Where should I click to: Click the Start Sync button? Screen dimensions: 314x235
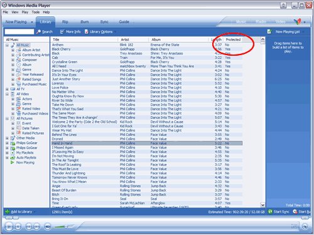click(279, 212)
